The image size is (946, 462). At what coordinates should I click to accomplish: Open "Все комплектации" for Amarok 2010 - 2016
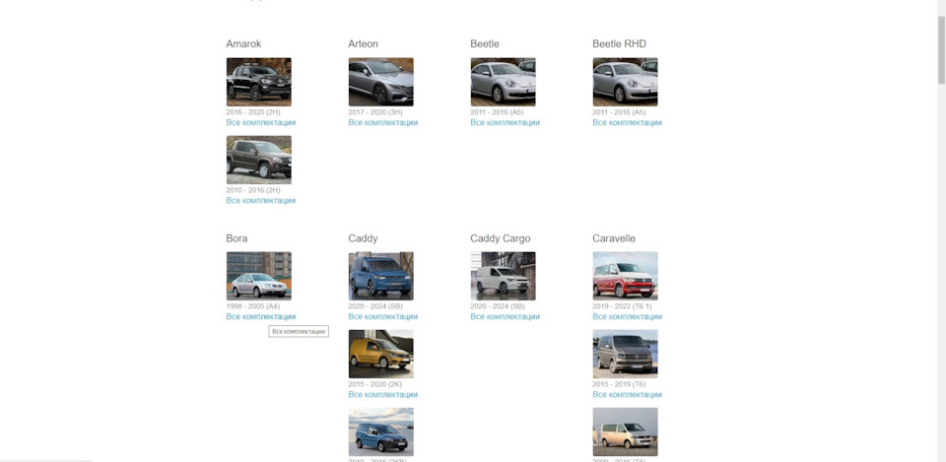click(260, 200)
